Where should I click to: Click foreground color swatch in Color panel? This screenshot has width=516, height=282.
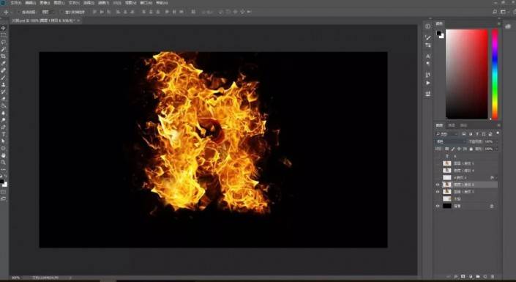(439, 33)
